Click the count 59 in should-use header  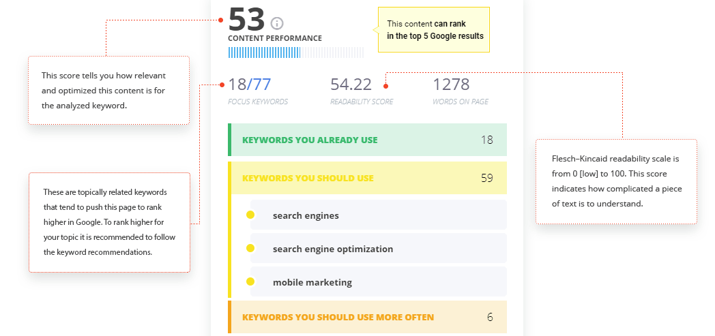coord(487,178)
